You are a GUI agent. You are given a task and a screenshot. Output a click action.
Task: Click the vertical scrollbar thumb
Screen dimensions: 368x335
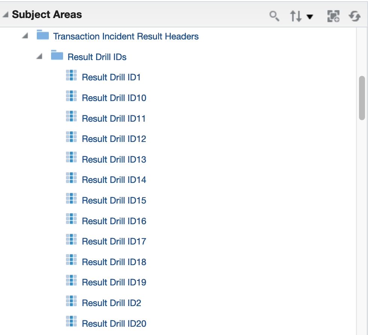tap(362, 98)
